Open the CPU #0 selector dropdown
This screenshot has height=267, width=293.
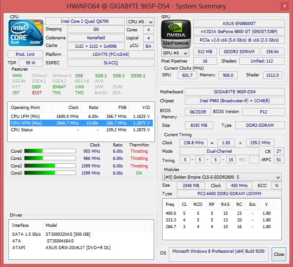pos(140,22)
